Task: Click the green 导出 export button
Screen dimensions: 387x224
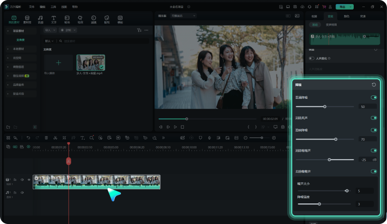Action: [x=344, y=7]
